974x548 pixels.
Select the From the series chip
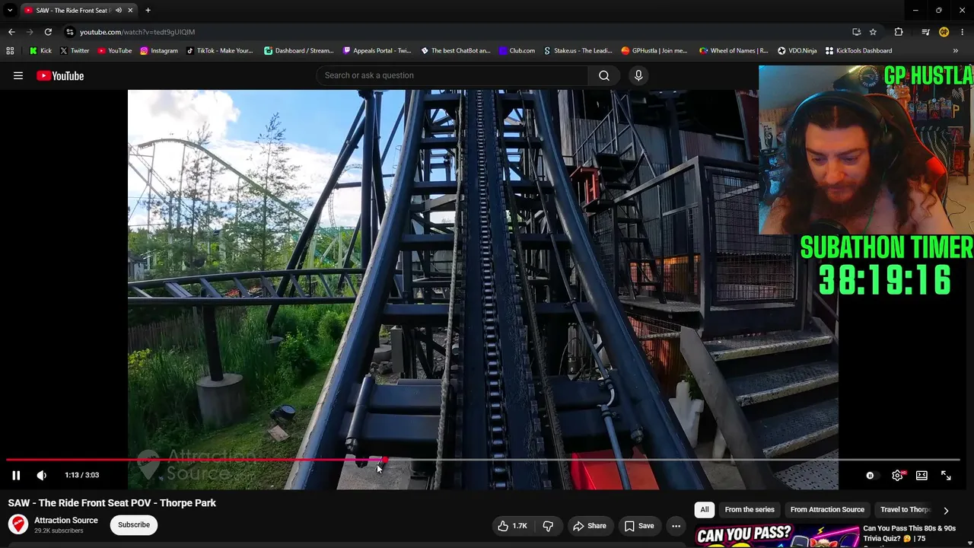tap(750, 510)
